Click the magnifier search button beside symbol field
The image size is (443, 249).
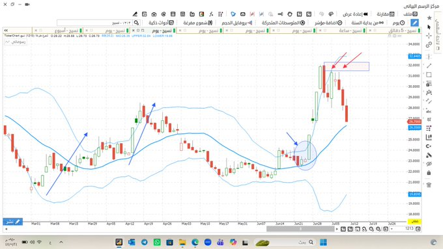136,23
